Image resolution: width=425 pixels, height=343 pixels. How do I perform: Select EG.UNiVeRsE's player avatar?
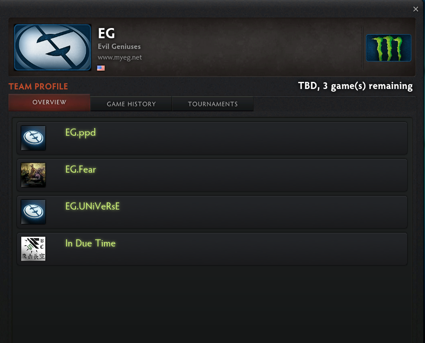pyautogui.click(x=33, y=212)
